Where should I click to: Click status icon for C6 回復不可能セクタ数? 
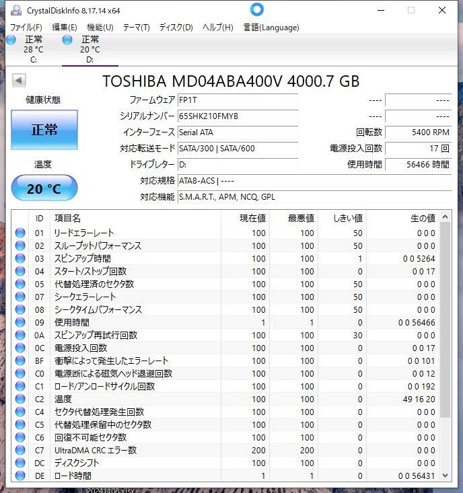pos(20,437)
